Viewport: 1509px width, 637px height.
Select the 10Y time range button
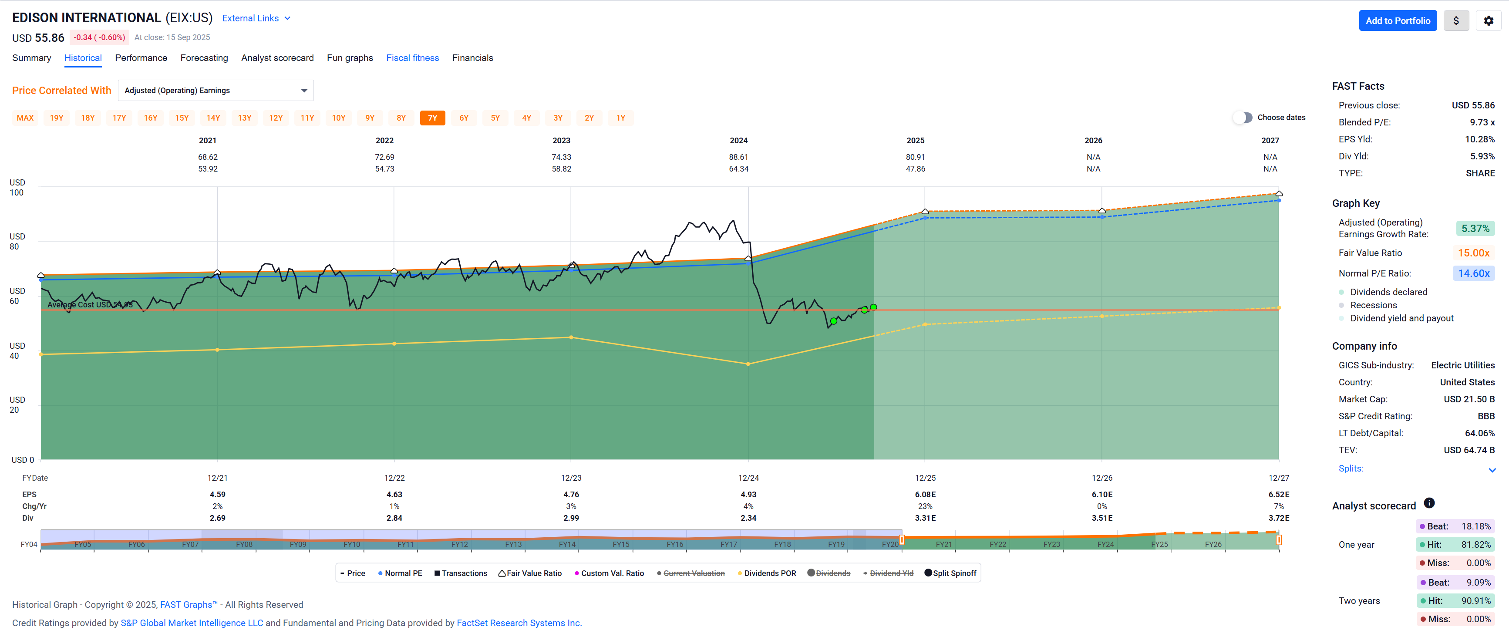click(x=339, y=118)
